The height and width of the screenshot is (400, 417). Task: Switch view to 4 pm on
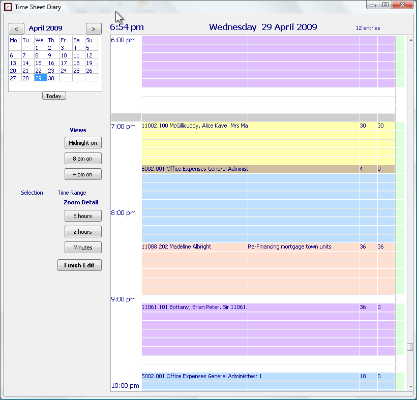[x=83, y=174]
